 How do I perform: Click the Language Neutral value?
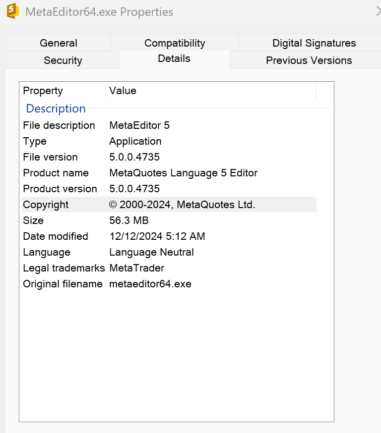point(151,252)
